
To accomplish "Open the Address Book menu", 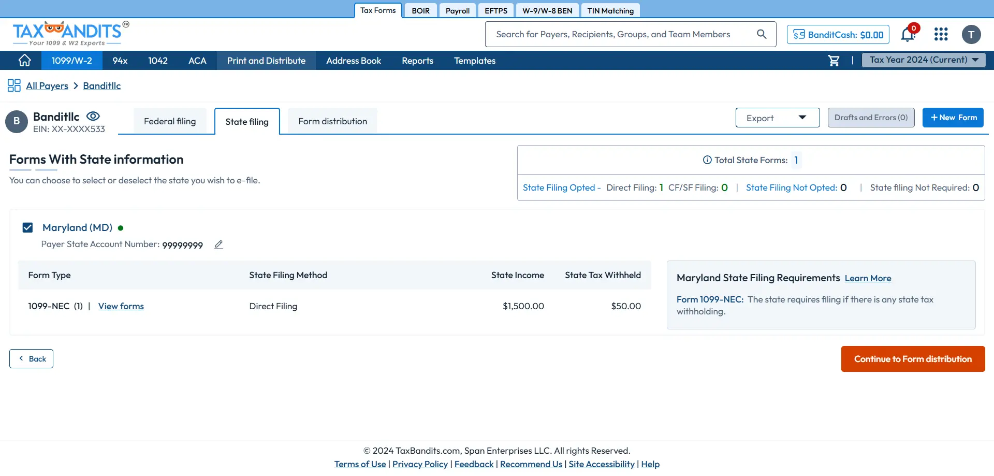I will point(354,61).
